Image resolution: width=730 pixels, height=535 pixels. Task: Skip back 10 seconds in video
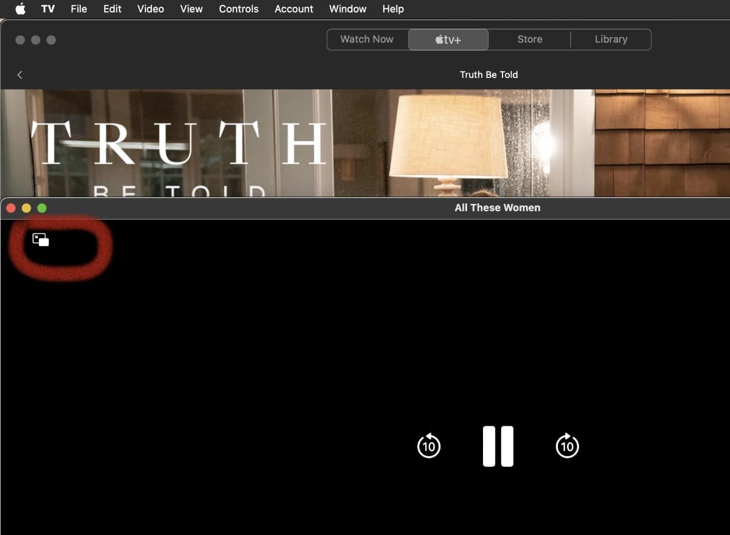point(429,446)
